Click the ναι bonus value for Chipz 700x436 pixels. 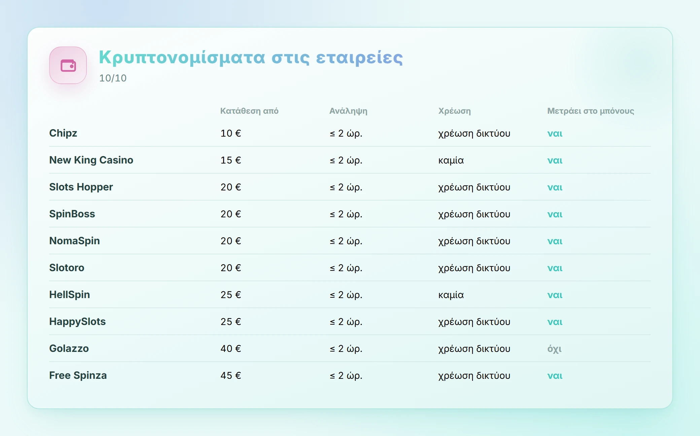pos(555,134)
